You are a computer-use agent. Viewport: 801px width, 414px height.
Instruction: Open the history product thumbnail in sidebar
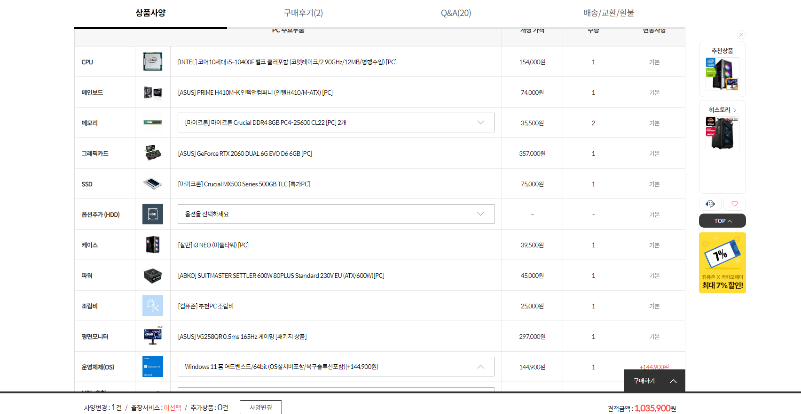722,133
